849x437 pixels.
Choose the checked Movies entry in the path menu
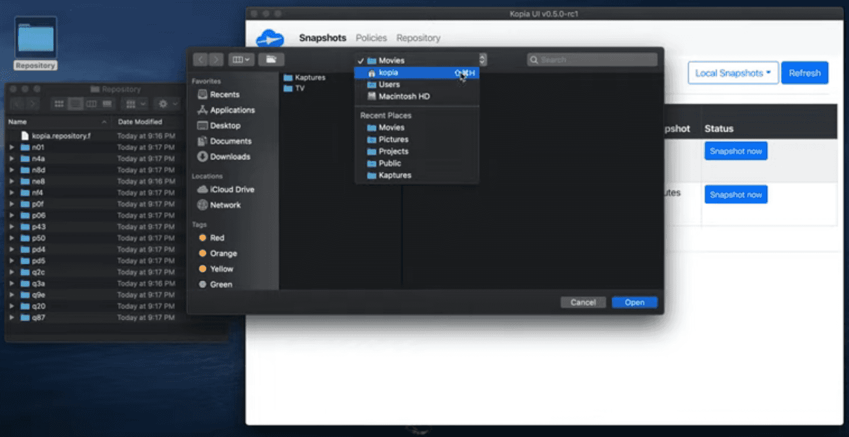click(x=416, y=61)
